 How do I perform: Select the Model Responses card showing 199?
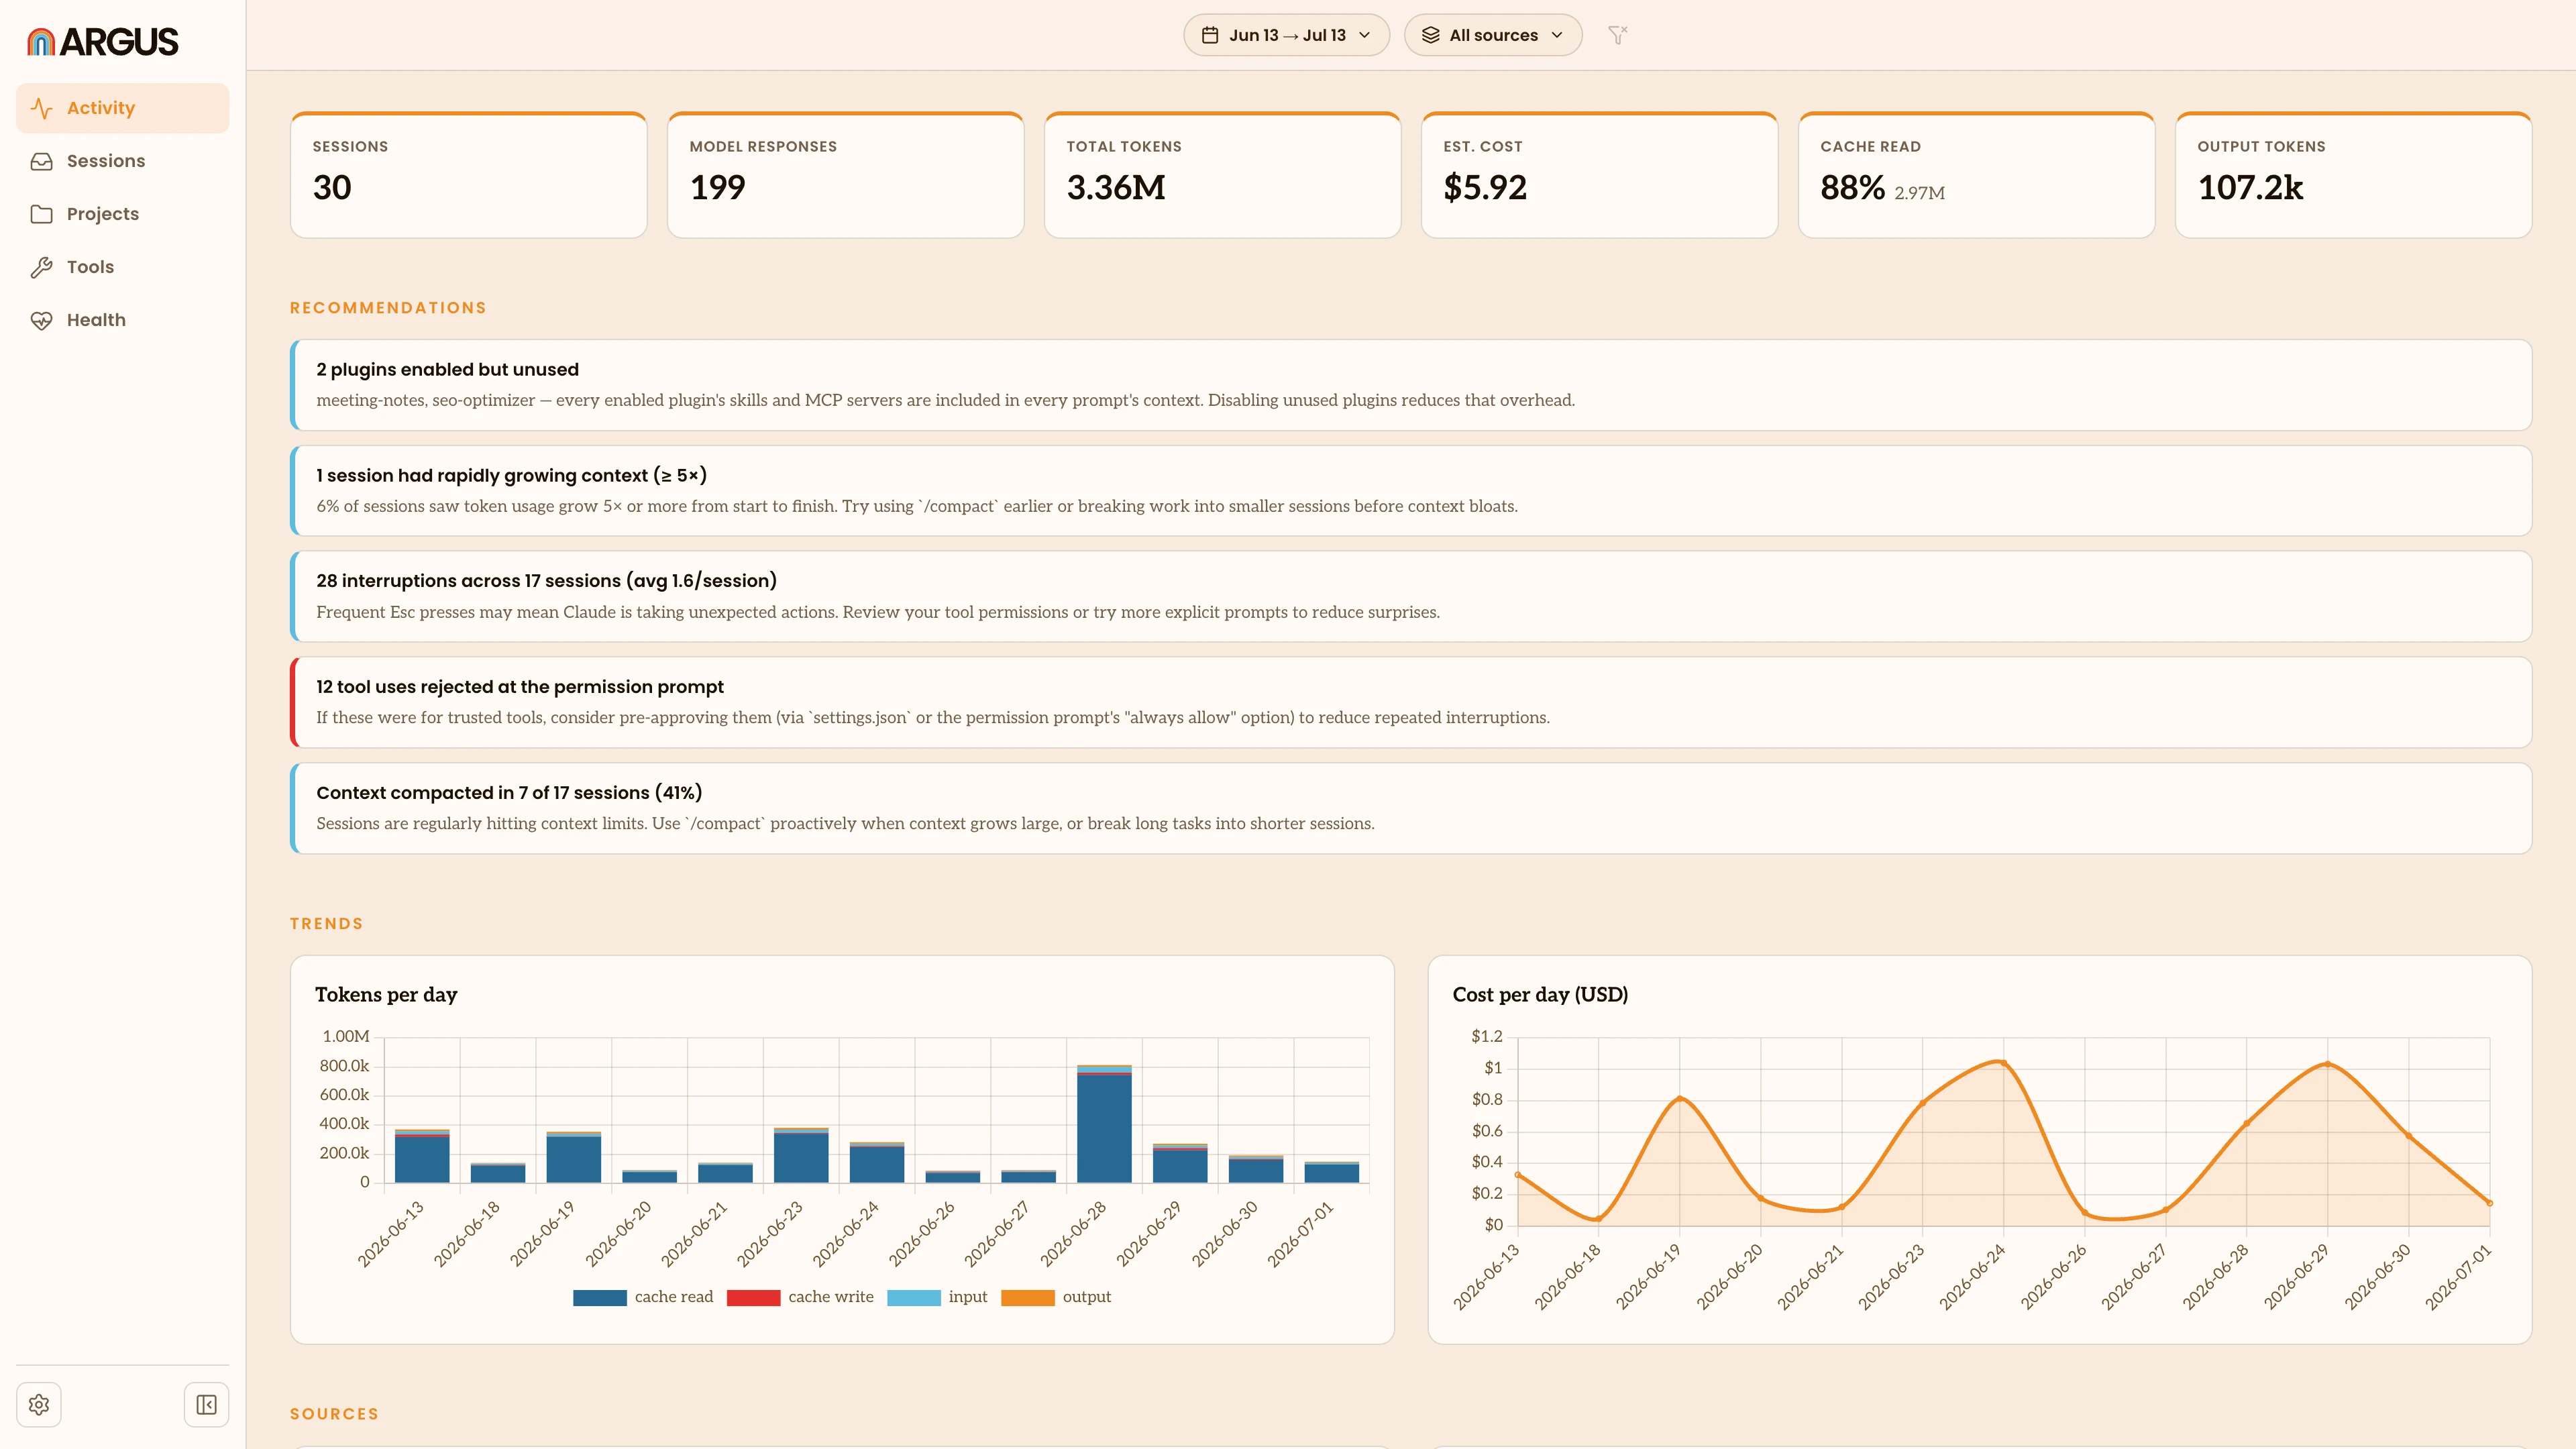click(x=845, y=175)
